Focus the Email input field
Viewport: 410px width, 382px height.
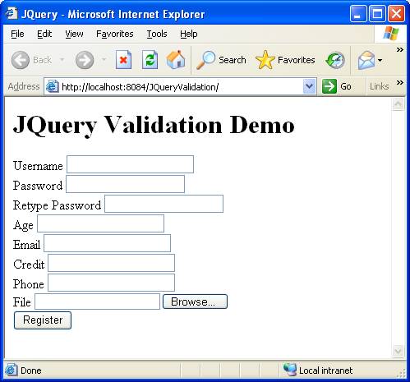107,243
